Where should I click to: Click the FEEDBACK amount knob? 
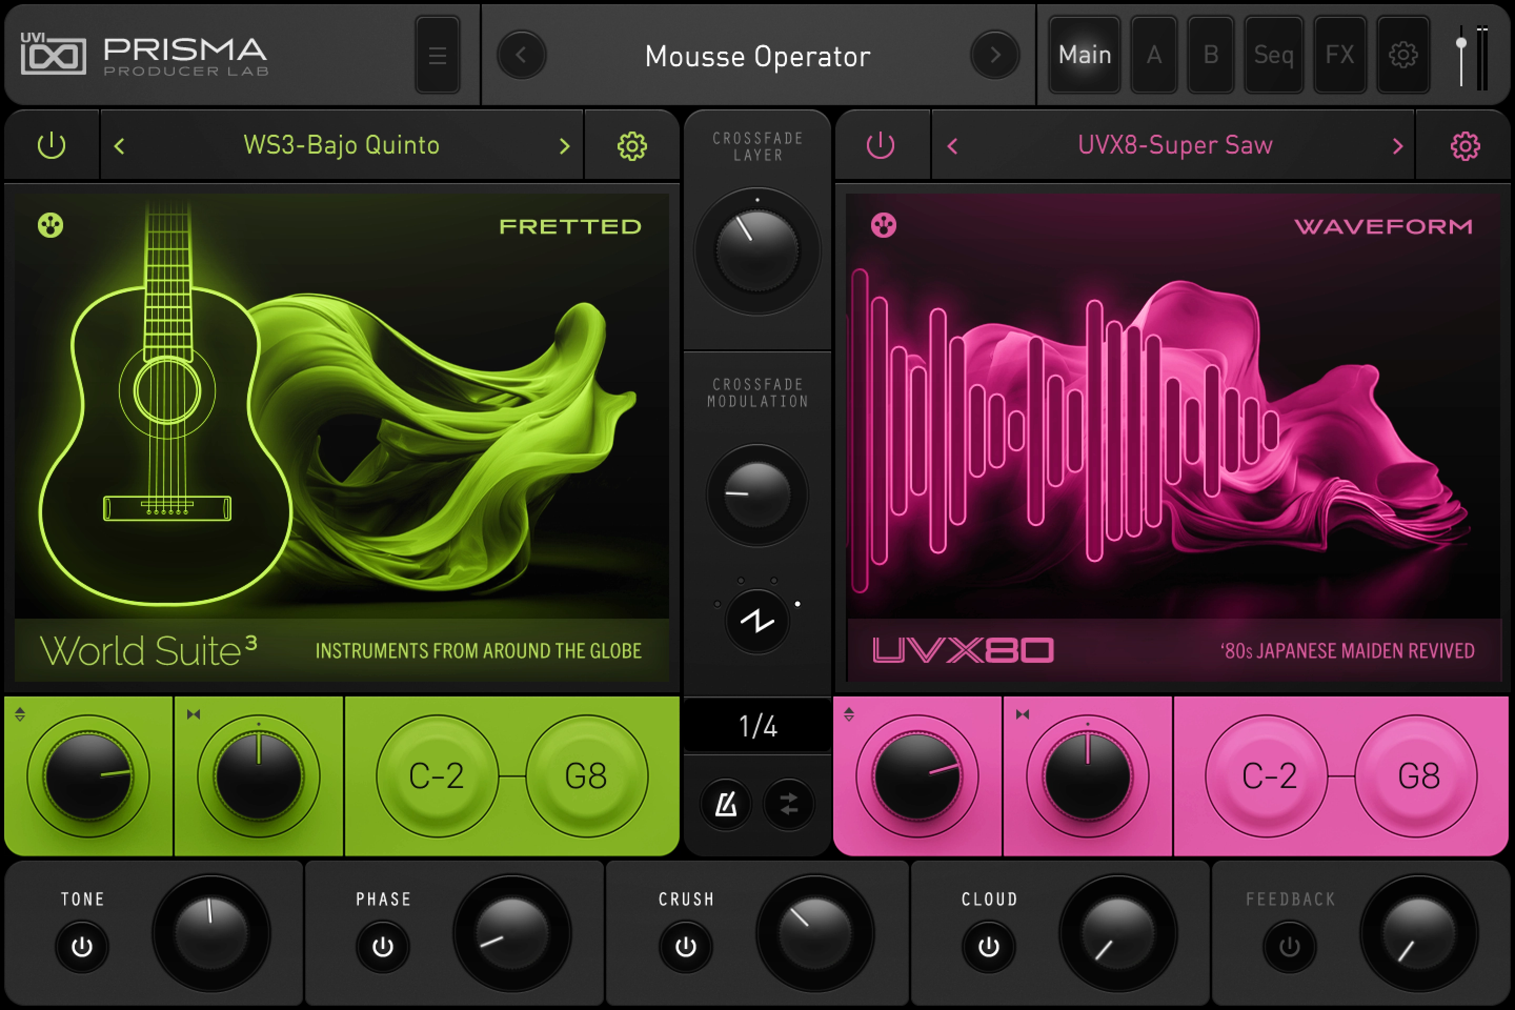1419,933
